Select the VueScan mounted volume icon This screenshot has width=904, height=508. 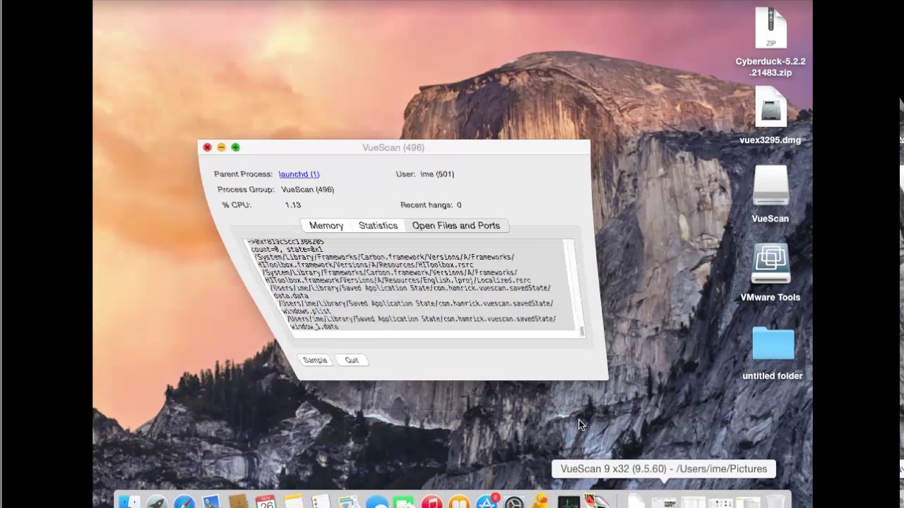[x=771, y=186]
